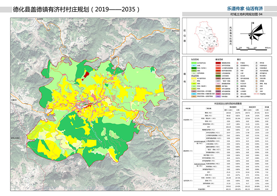This screenshot has width=277, height=196.
Task: Click the 农业空间 legend heading
Action: [195, 76]
